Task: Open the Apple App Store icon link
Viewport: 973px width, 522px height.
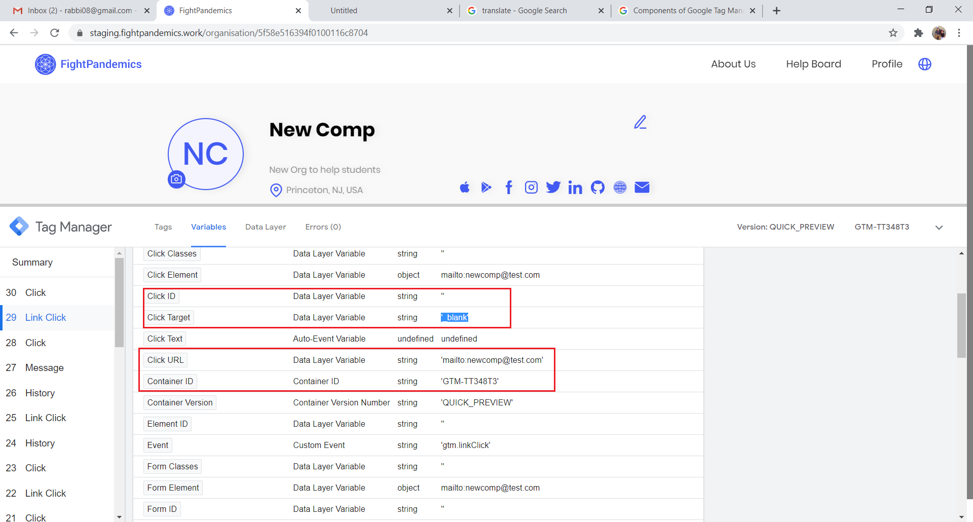Action: point(465,188)
